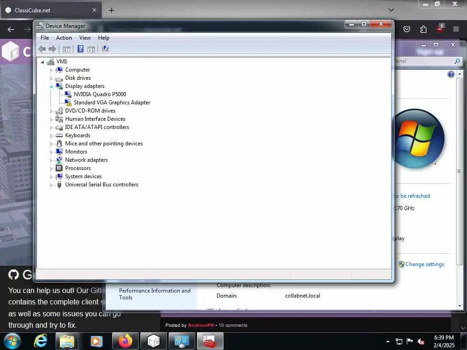Open the View menu
Viewport: 467px width, 350px height.
click(85, 38)
